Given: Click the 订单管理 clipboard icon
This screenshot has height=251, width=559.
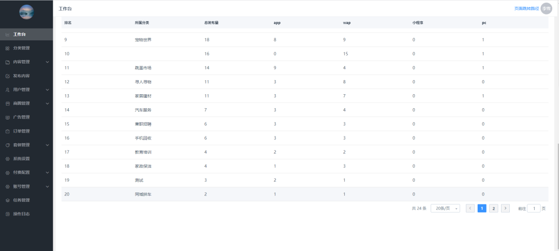Looking at the screenshot, I should [x=7, y=131].
